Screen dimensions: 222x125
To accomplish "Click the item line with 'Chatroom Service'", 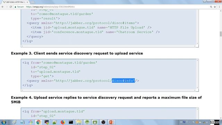I will (x=95, y=32).
